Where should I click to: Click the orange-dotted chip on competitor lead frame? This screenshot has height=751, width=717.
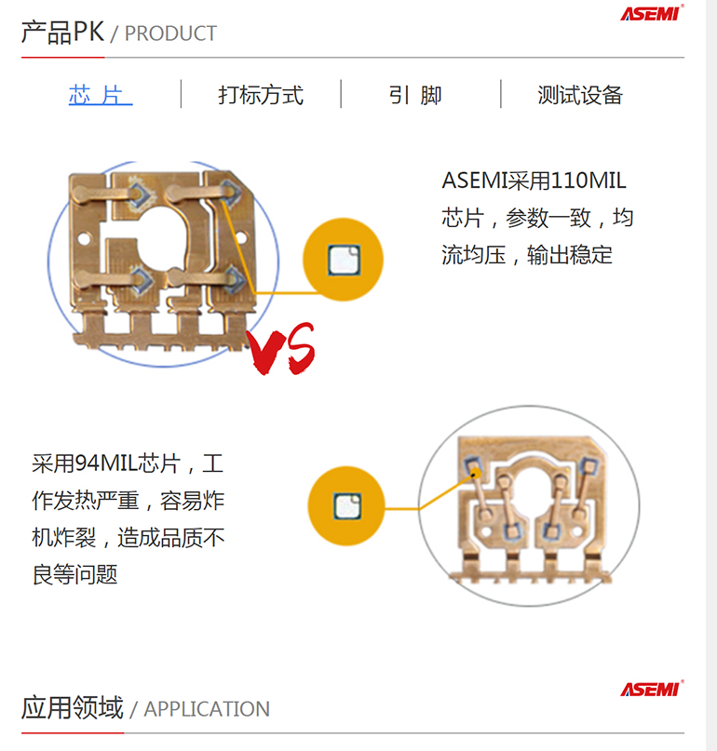click(472, 467)
